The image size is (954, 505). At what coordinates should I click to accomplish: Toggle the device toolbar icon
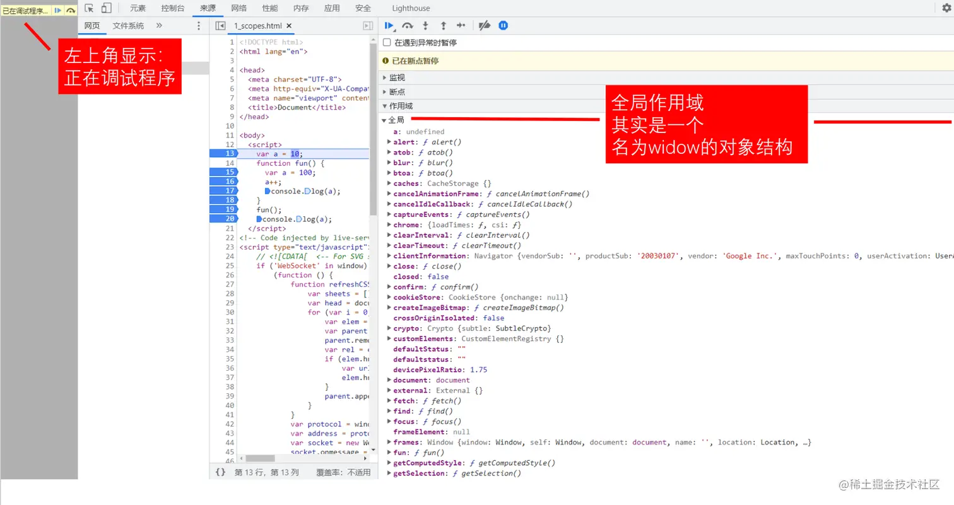(105, 8)
